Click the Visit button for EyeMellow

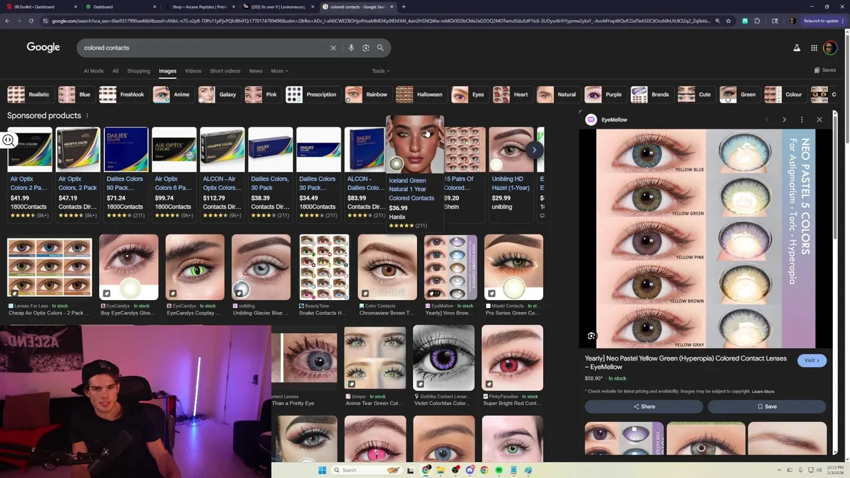click(812, 360)
